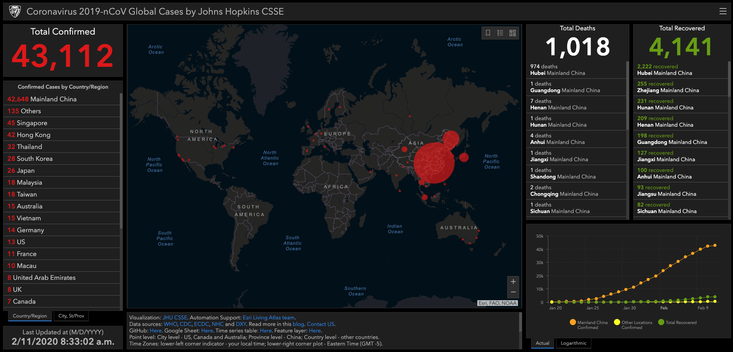Zoom out on the map
The width and height of the screenshot is (733, 352).
[513, 292]
